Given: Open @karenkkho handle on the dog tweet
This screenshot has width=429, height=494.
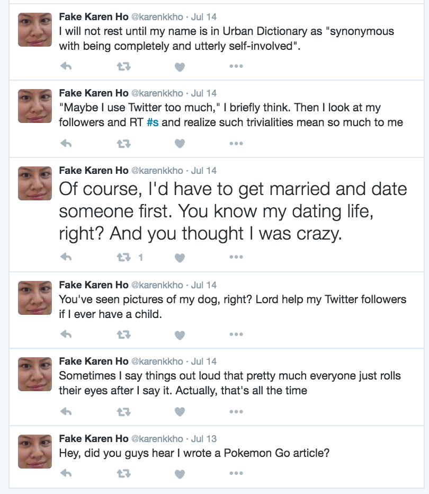Looking at the screenshot, I should coord(157,285).
